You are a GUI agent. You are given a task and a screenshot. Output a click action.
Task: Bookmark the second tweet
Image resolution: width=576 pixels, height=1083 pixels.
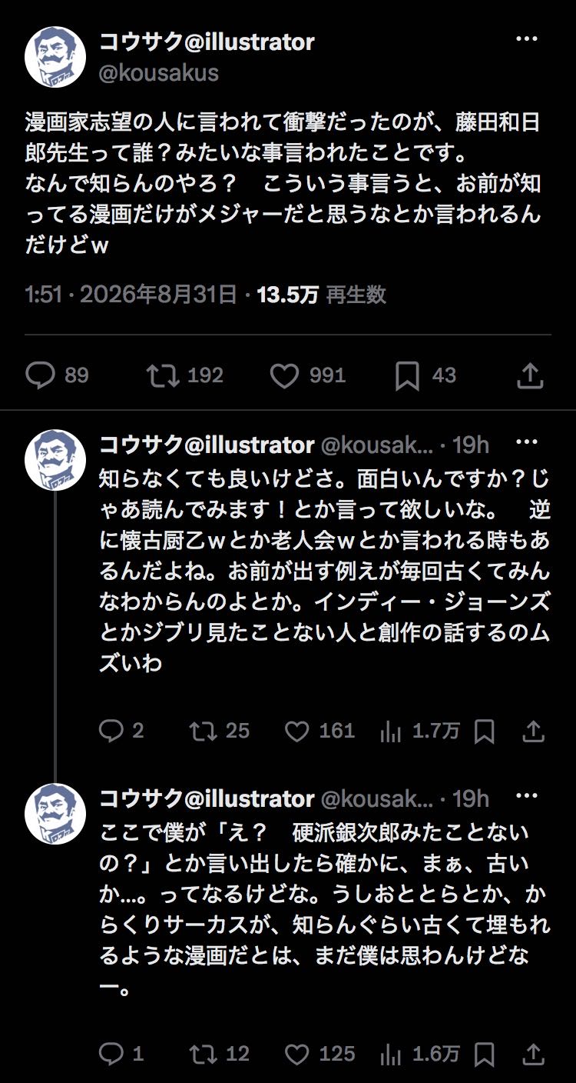(485, 731)
